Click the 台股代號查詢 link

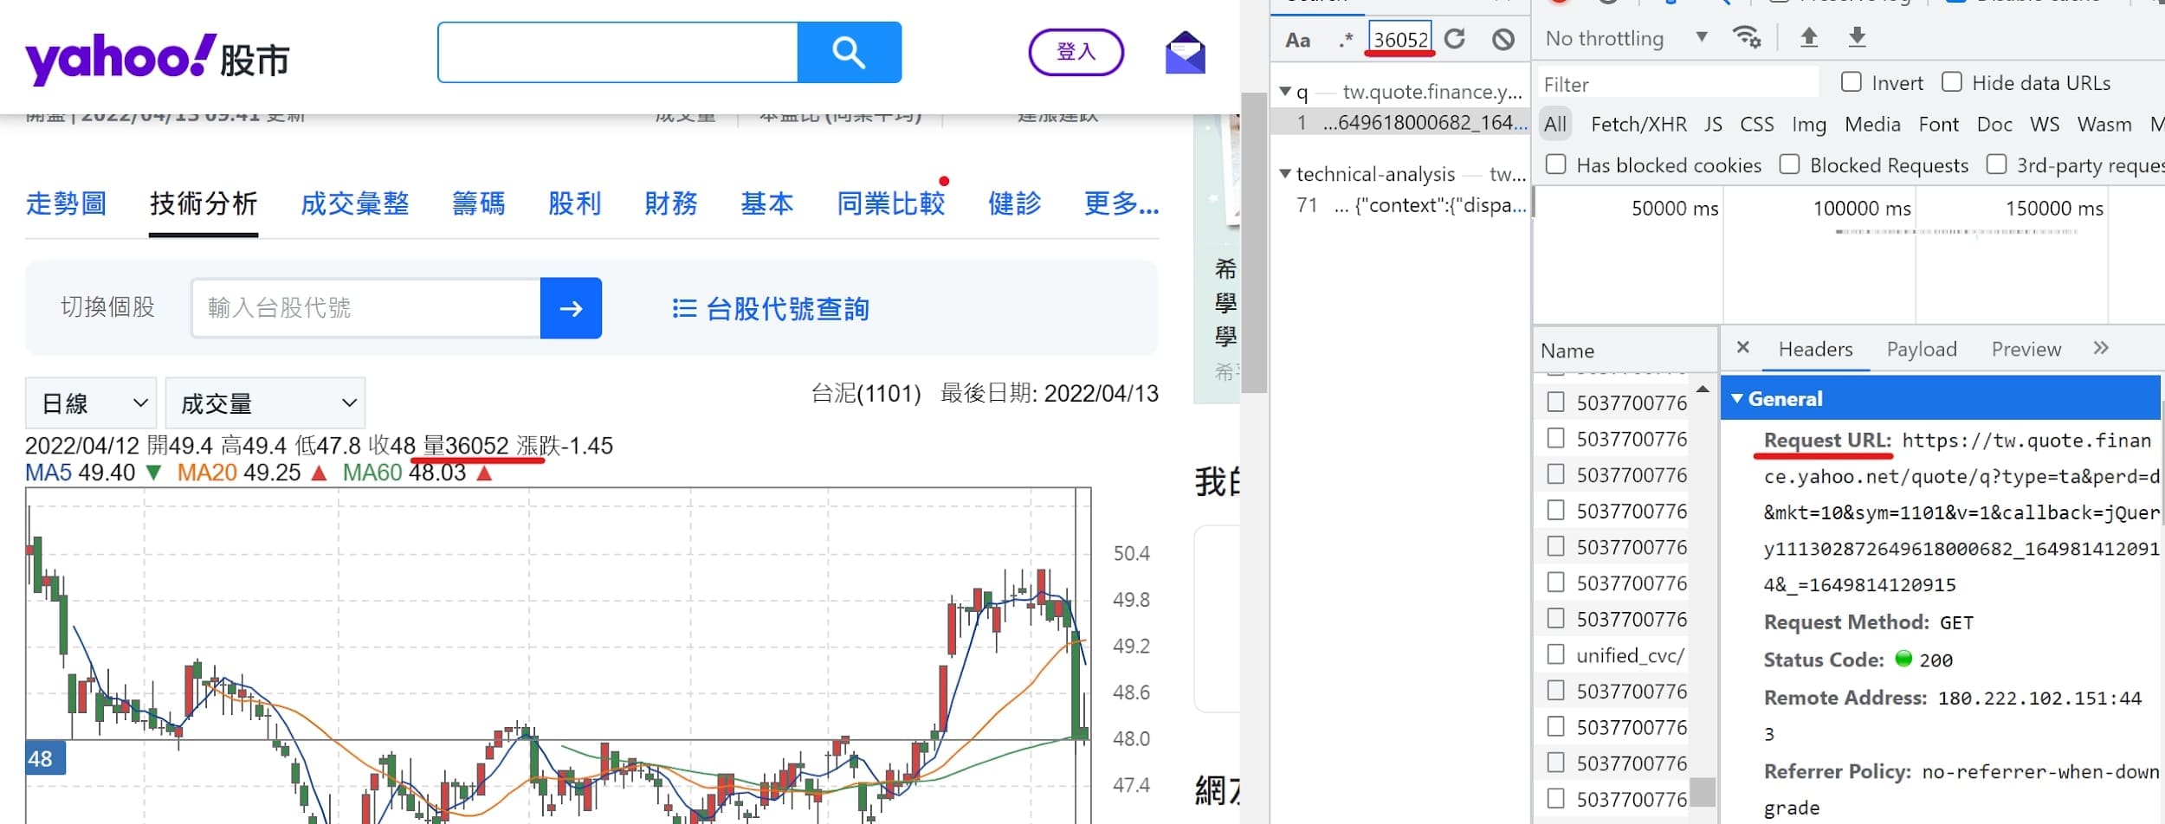(x=787, y=309)
